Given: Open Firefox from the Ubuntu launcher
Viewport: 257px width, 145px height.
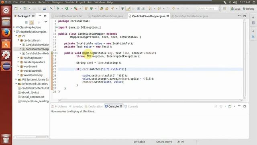Looking at the screenshot, I should pos(6,33).
